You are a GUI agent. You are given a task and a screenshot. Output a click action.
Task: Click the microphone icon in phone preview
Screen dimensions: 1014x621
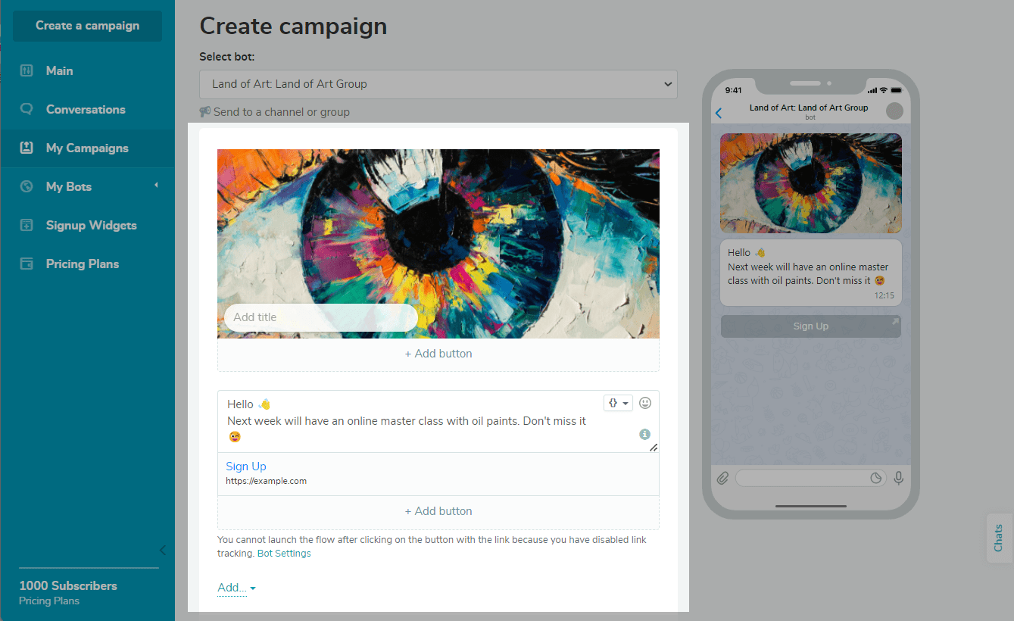899,478
